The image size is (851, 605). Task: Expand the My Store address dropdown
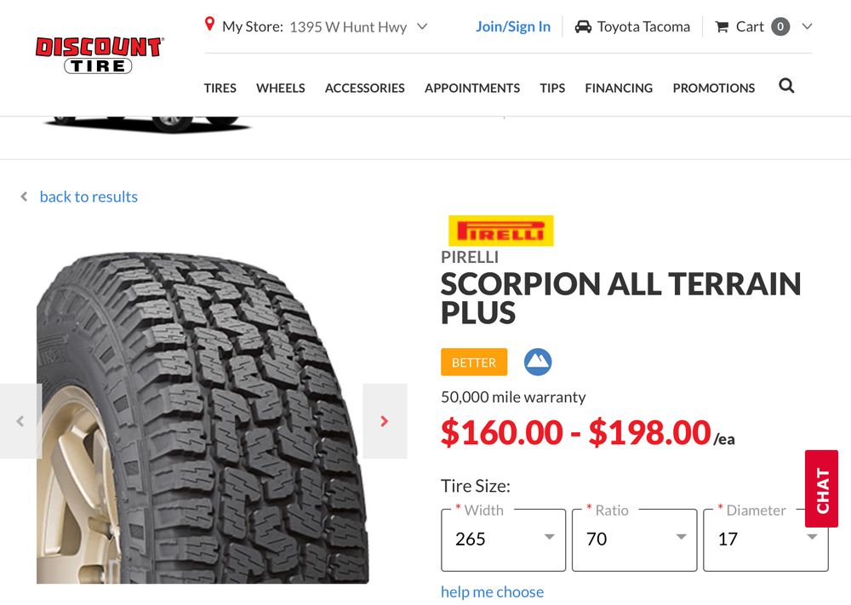coord(422,26)
